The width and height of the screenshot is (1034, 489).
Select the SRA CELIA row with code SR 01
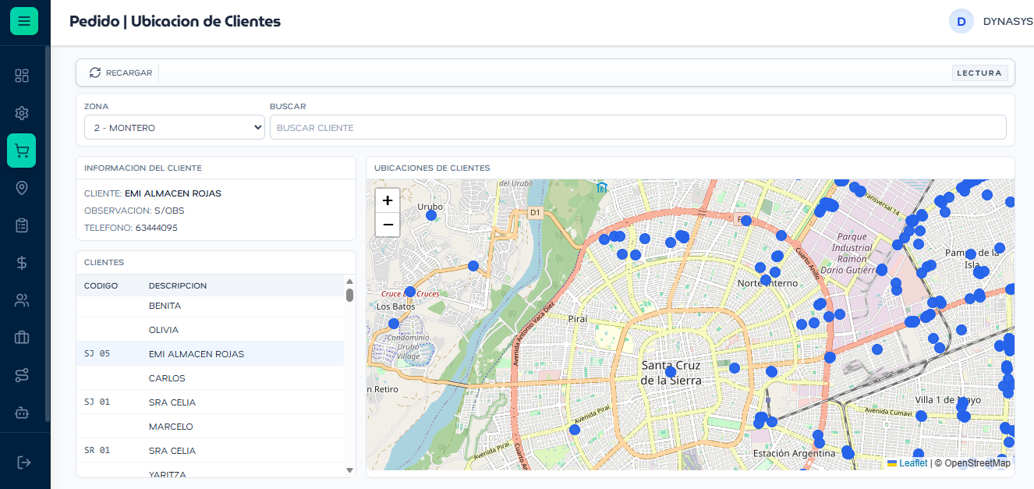[x=210, y=451]
